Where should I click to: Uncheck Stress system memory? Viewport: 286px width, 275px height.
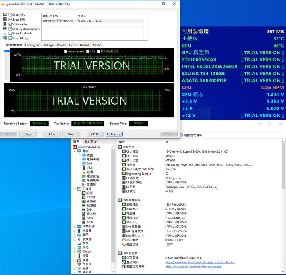point(10,29)
